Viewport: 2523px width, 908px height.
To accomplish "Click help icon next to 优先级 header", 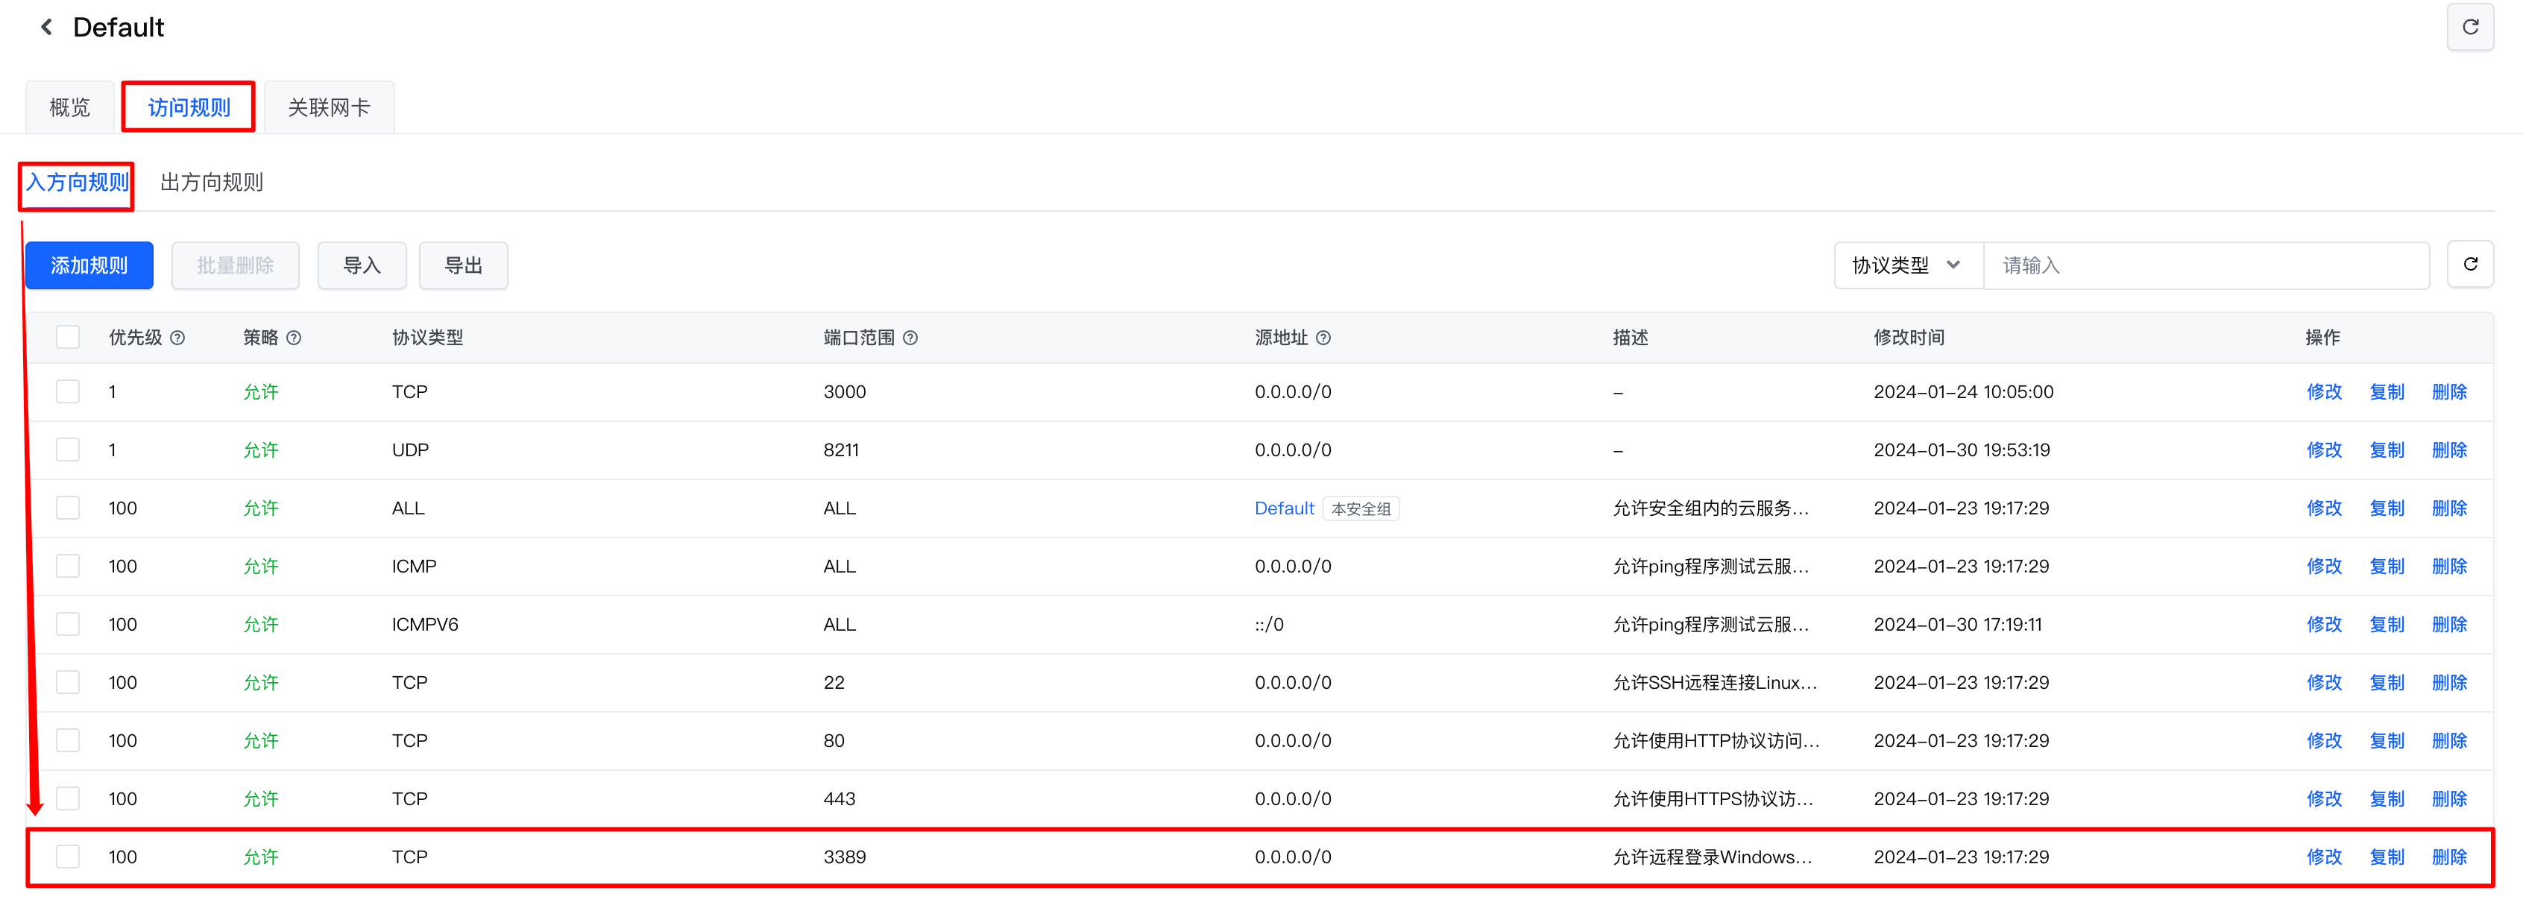I will tap(177, 338).
